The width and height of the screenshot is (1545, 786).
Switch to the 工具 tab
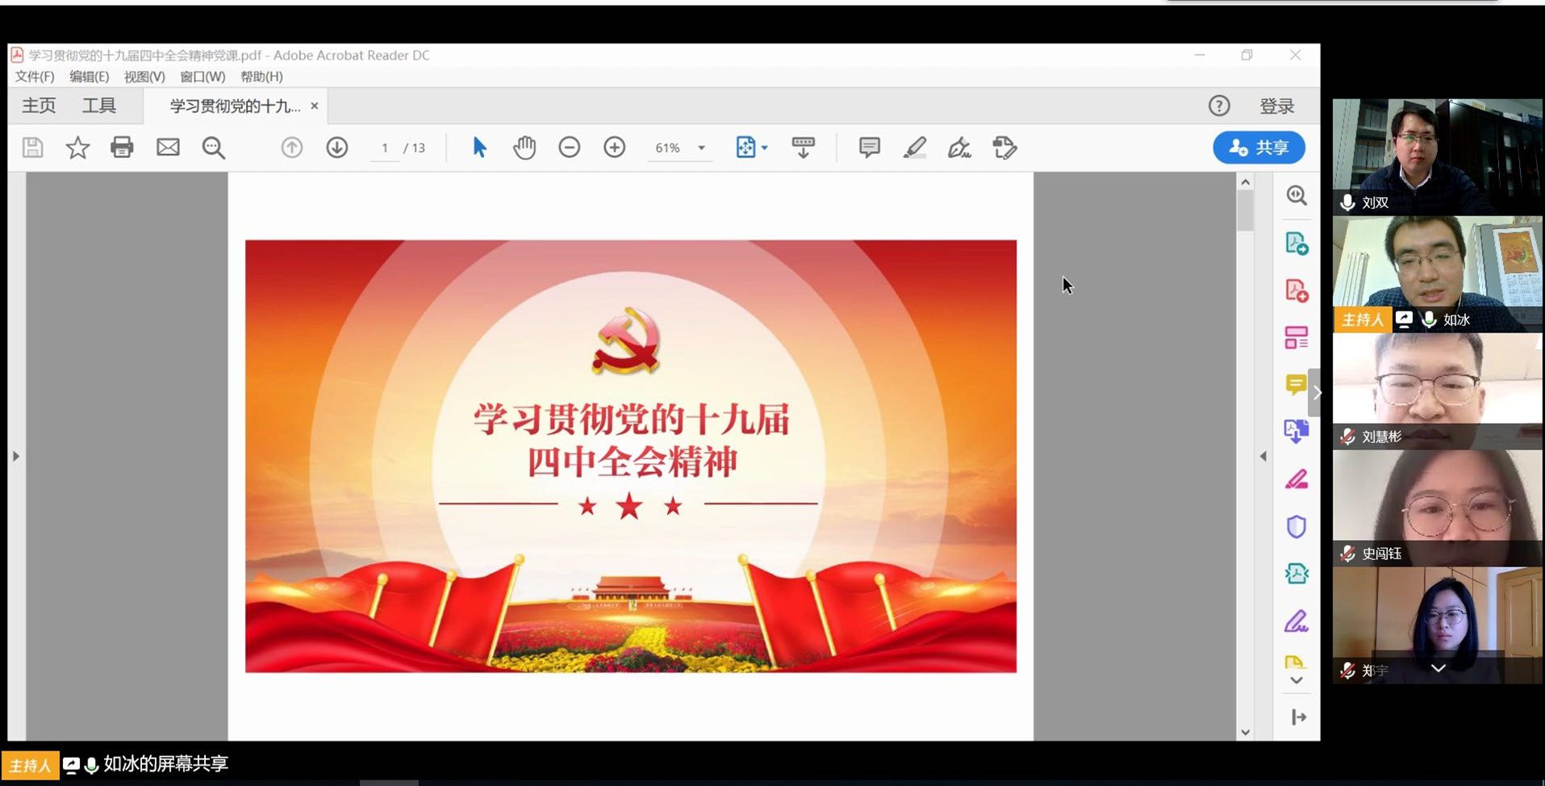(99, 106)
